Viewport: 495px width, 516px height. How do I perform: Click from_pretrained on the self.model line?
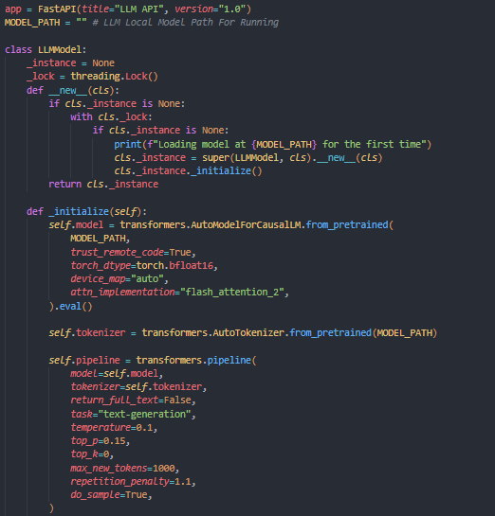(x=347, y=225)
